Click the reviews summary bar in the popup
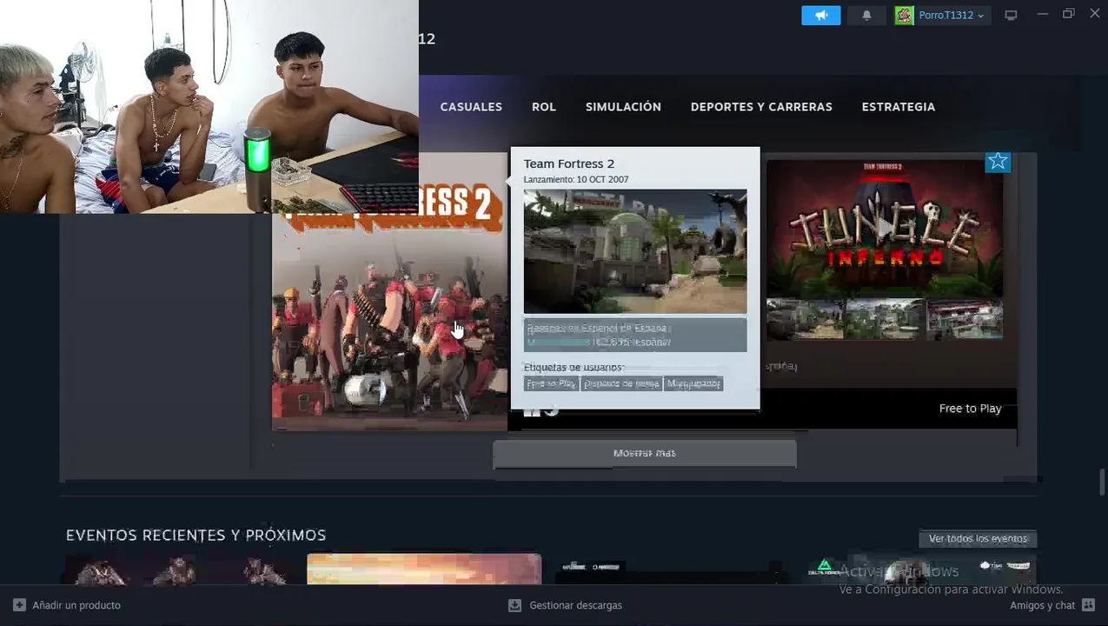The image size is (1108, 626). pyautogui.click(x=635, y=335)
